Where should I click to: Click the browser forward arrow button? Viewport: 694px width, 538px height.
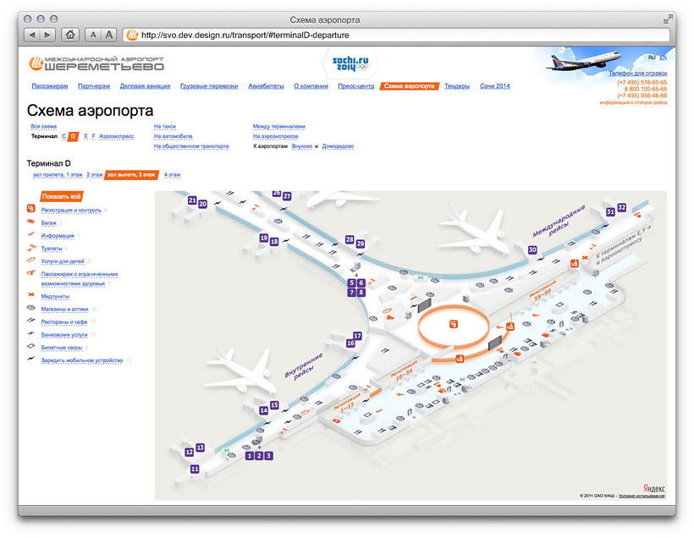[x=47, y=35]
